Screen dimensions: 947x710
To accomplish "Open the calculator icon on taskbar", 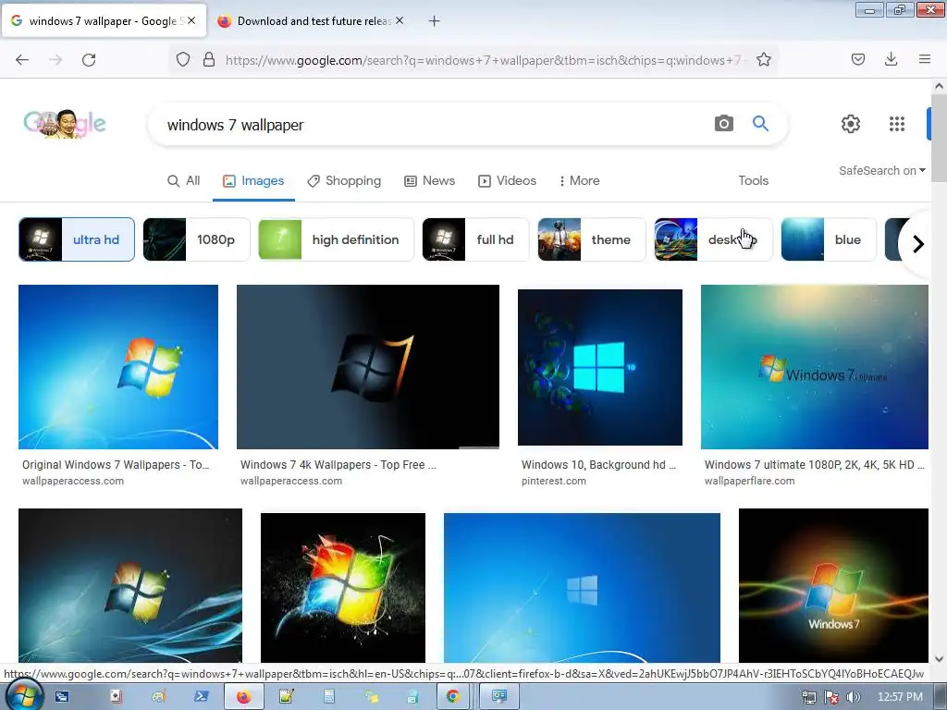I will [x=328, y=697].
